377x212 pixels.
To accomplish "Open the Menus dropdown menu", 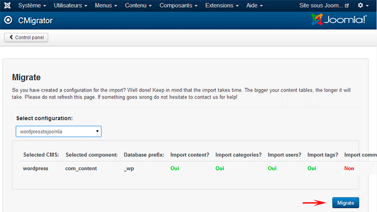I will click(x=106, y=5).
